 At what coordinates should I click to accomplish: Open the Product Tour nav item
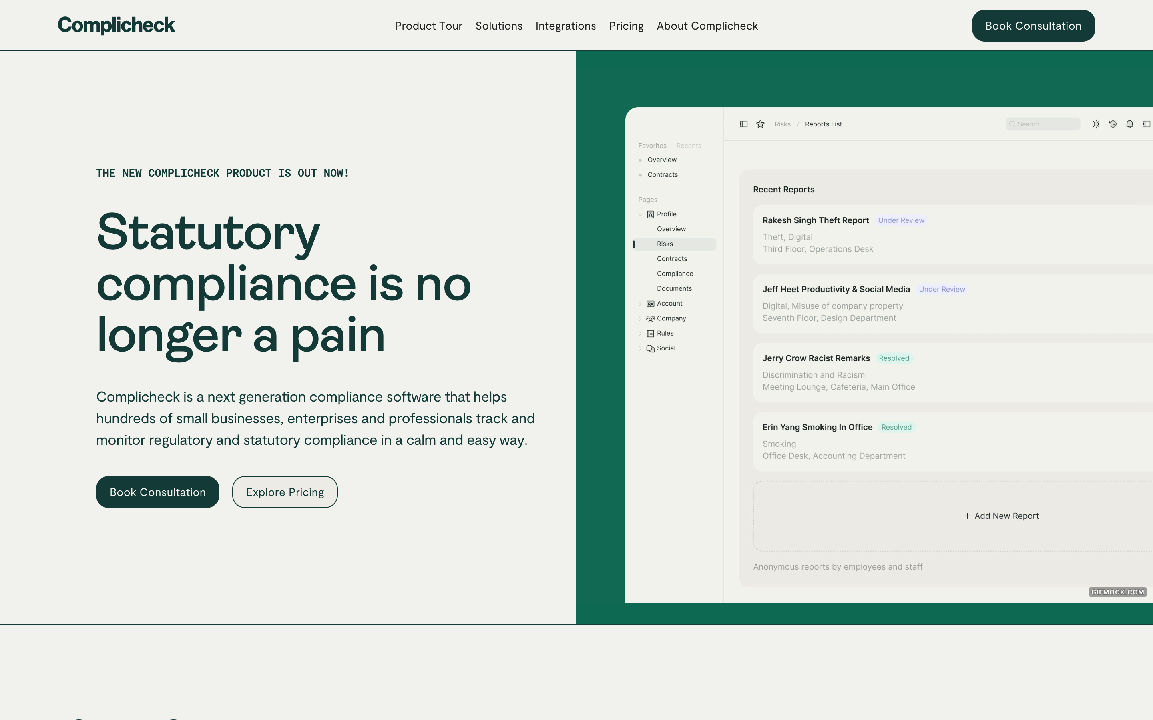click(428, 26)
